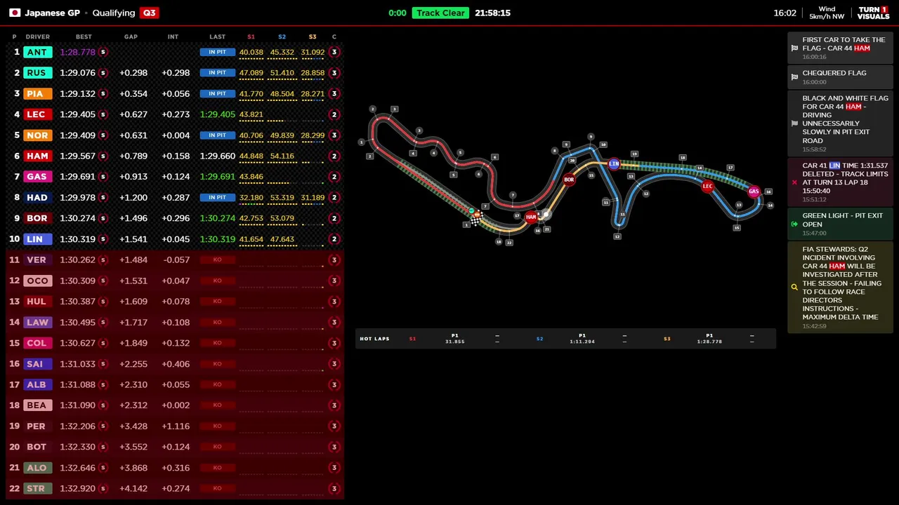Click the green Track Clear status badge

(440, 13)
